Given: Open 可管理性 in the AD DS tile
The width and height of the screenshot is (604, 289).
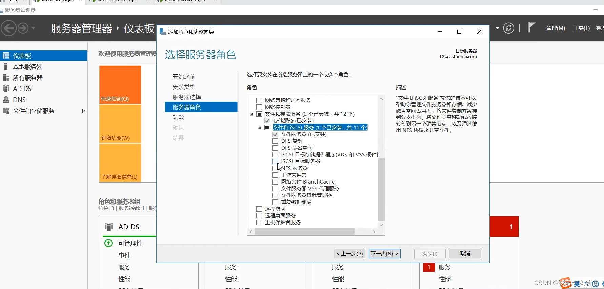Looking at the screenshot, I should (x=130, y=243).
